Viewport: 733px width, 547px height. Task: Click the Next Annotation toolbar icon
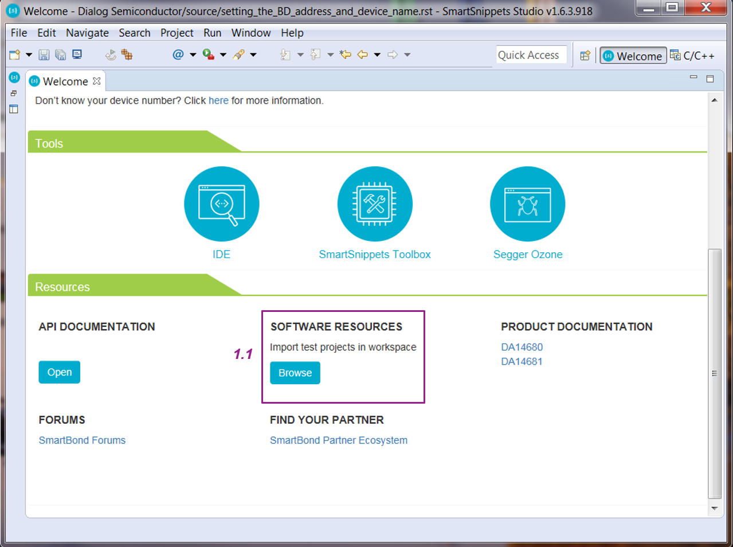285,55
